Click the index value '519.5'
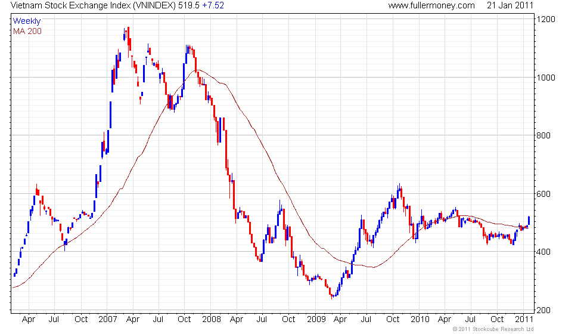This screenshot has width=584, height=334. pos(189,5)
